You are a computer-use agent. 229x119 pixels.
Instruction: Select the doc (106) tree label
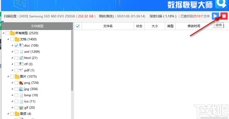31,46
